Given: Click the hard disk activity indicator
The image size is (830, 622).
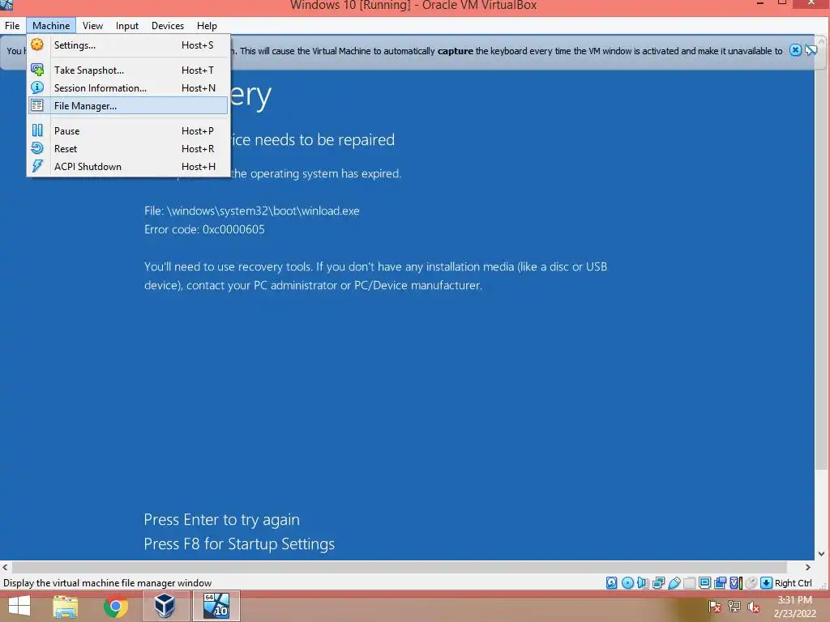Looking at the screenshot, I should point(611,583).
